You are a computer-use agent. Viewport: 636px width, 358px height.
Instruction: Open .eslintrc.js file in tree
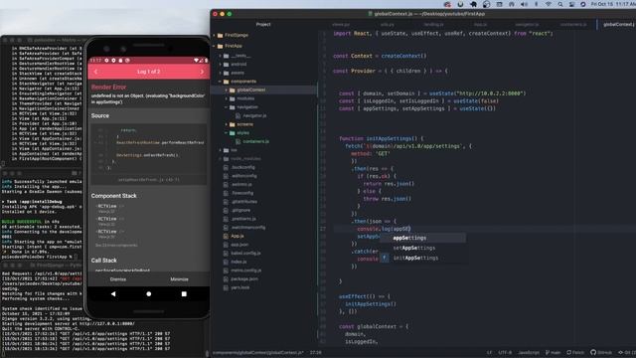click(x=241, y=184)
